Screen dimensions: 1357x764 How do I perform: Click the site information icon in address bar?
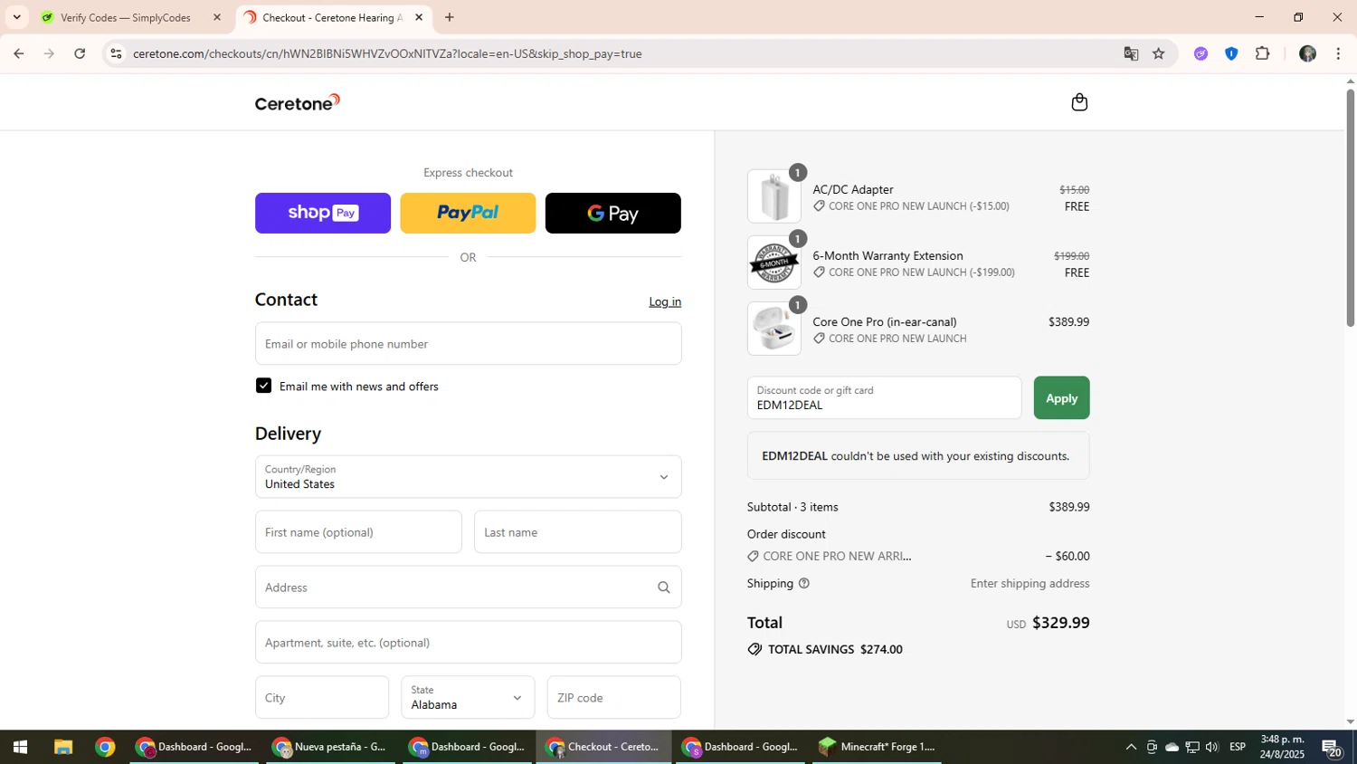(116, 54)
